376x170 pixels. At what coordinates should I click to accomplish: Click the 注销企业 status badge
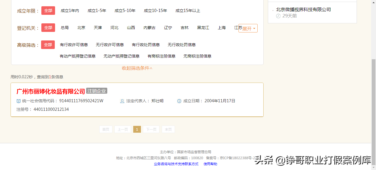coord(97,91)
